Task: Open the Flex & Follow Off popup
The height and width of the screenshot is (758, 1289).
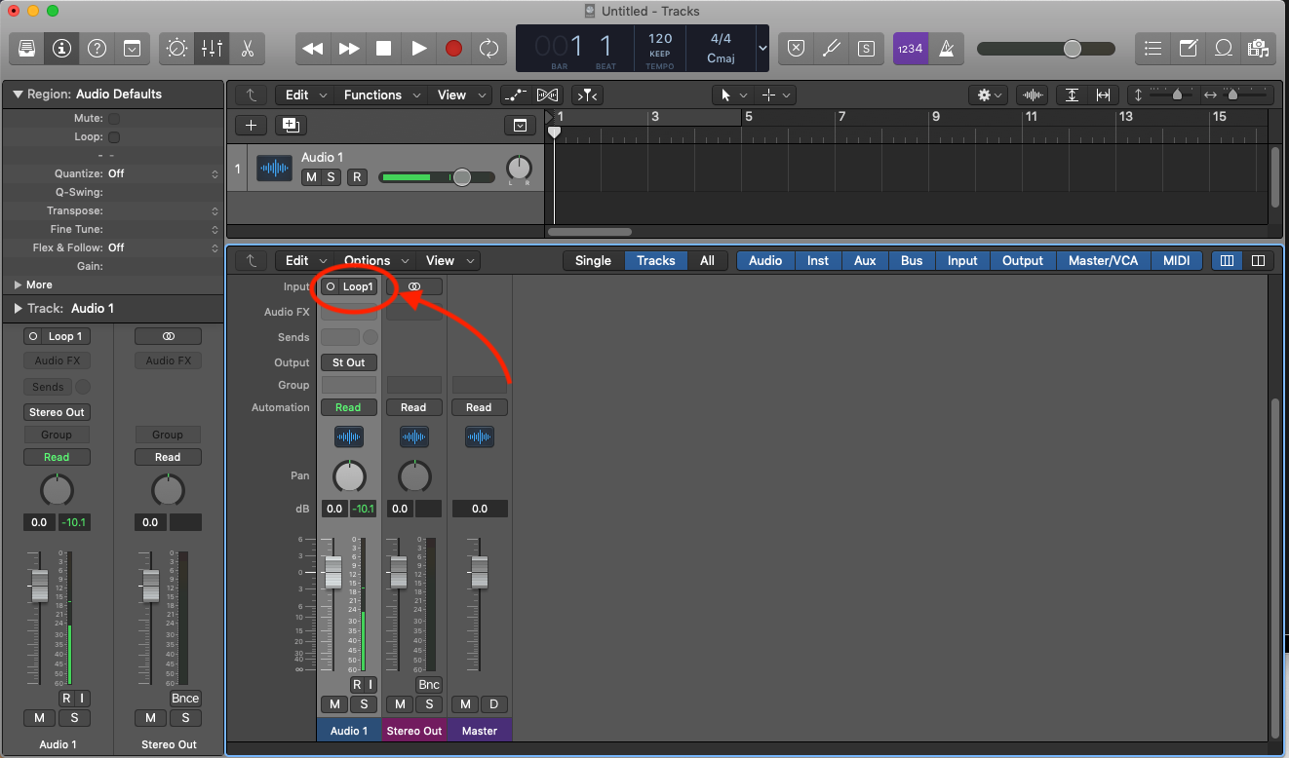Action: [164, 247]
